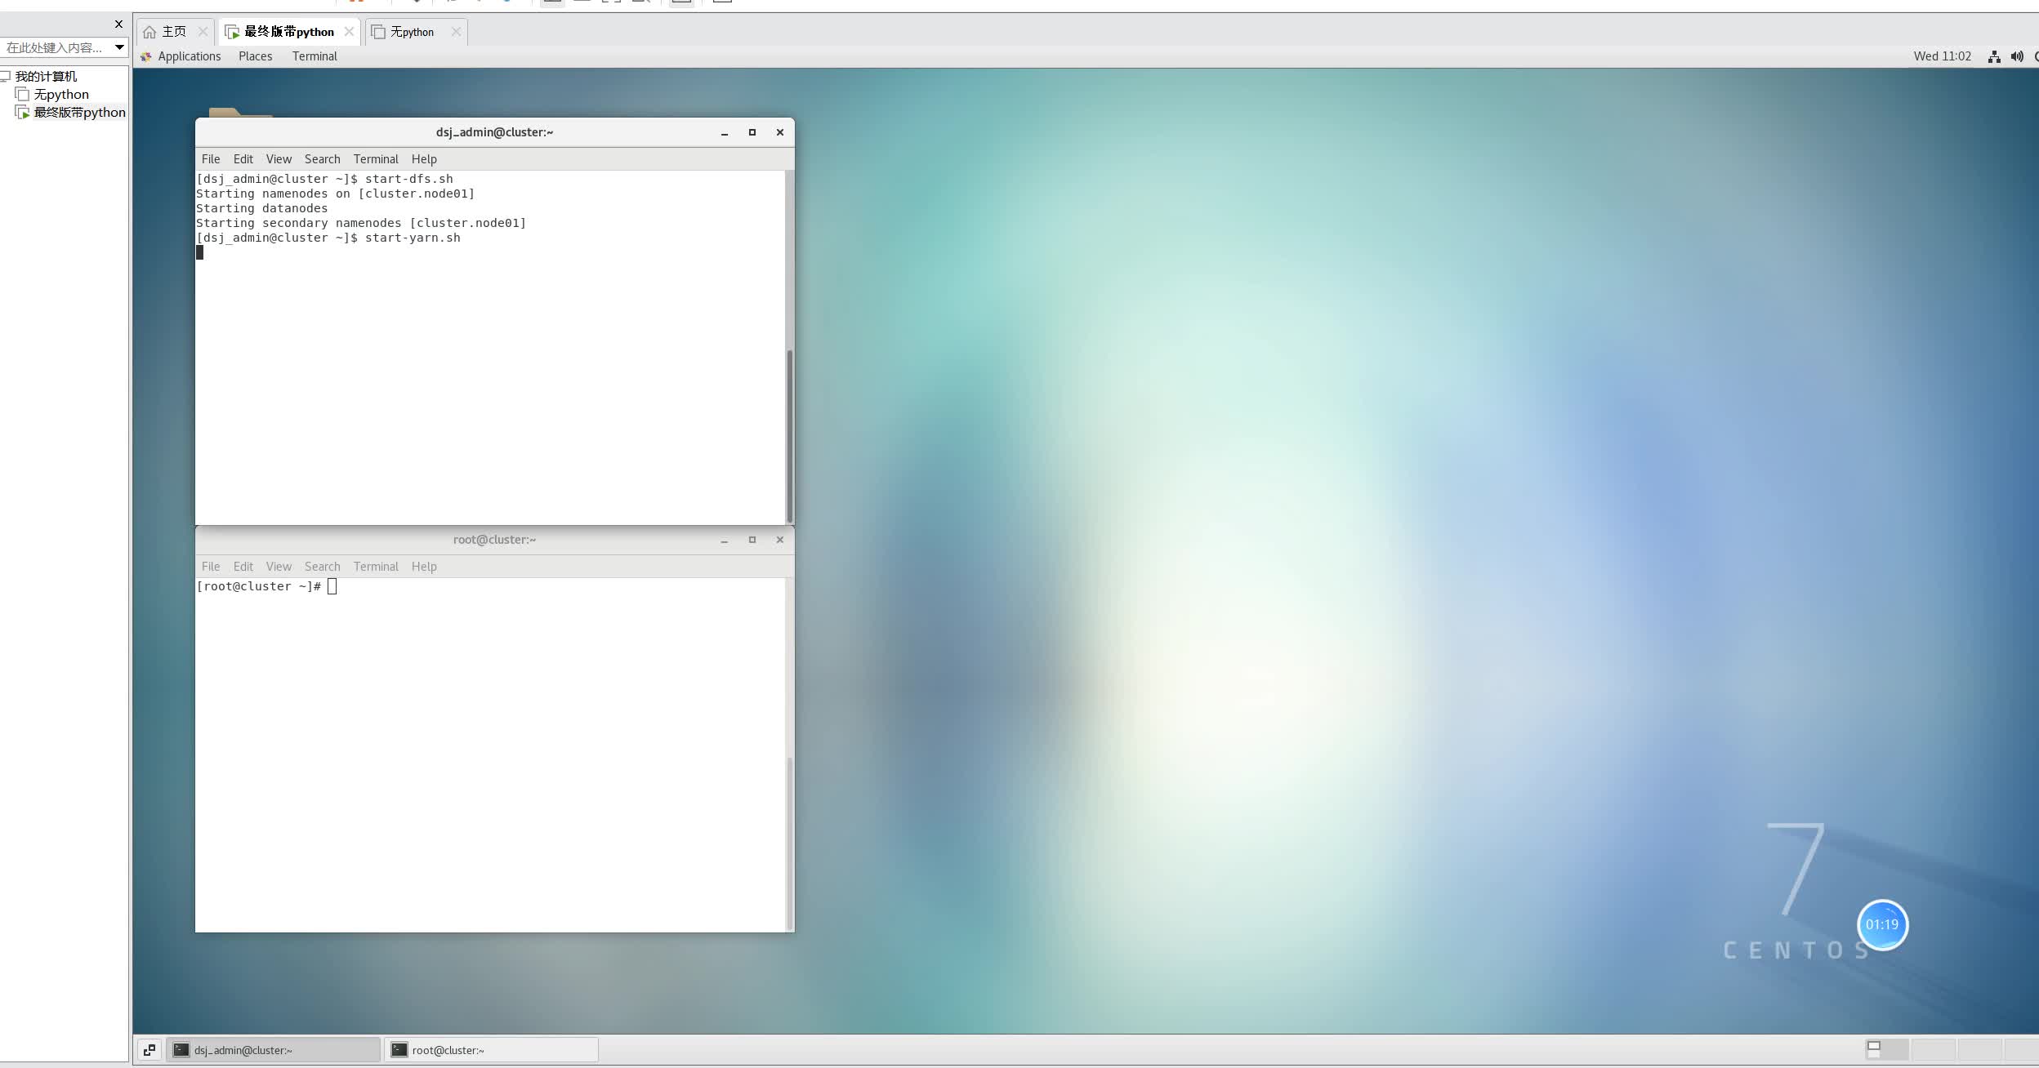2039x1068 pixels.
Task: Close the 最终版带python VM tab
Action: click(x=349, y=32)
